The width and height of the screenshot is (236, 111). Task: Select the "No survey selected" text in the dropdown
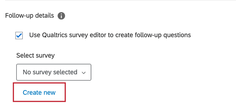[50, 72]
